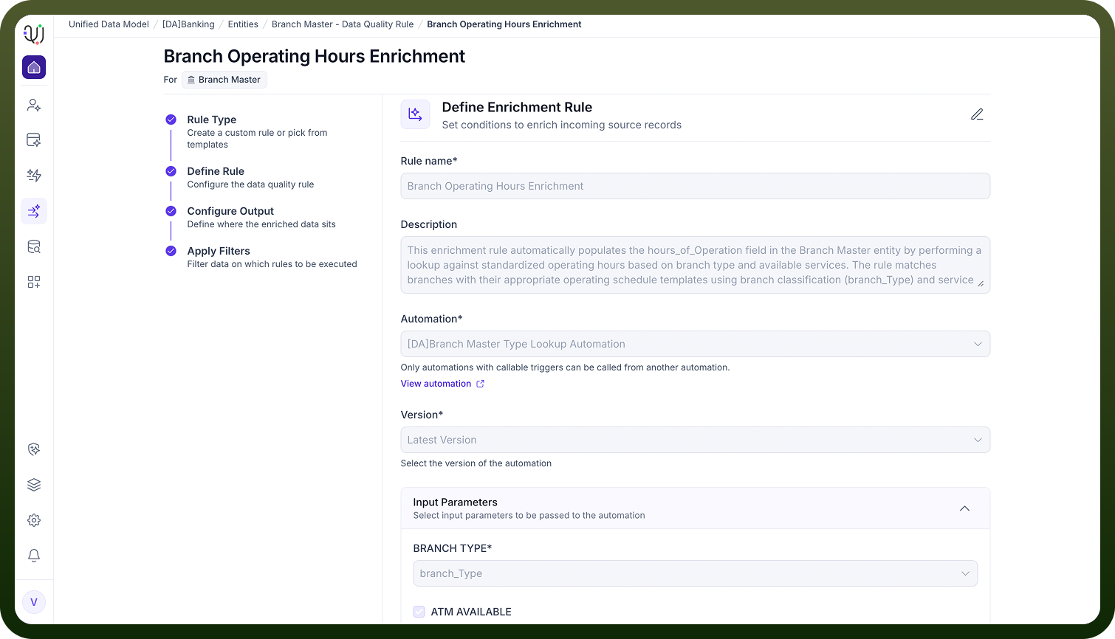This screenshot has height=639, width=1115.
Task: Go to Define Rule step
Action: [x=216, y=171]
